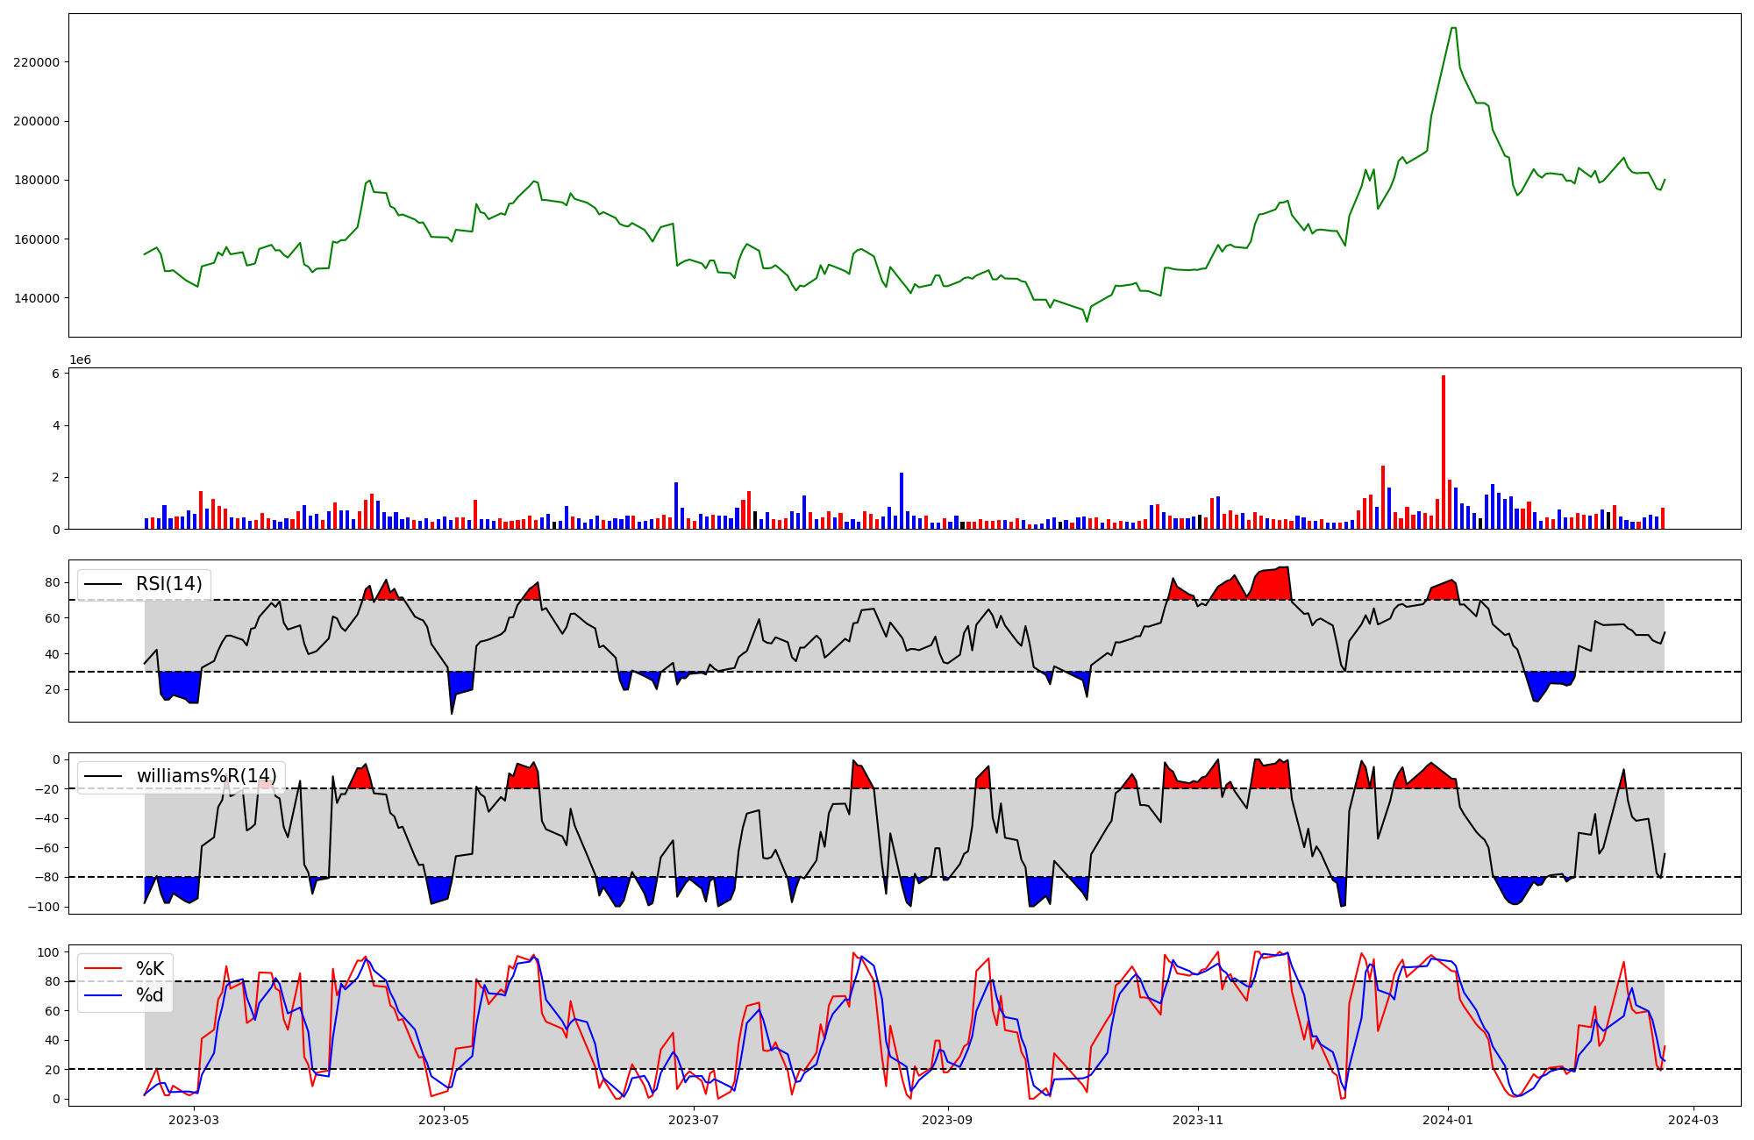This screenshot has width=1754, height=1140.
Task: Click the 2023-09 date axis label
Action: pyautogui.click(x=947, y=1120)
